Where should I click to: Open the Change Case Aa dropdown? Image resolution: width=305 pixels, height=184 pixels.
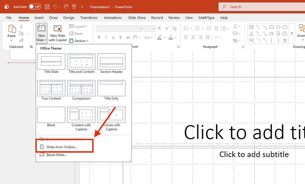[148, 37]
